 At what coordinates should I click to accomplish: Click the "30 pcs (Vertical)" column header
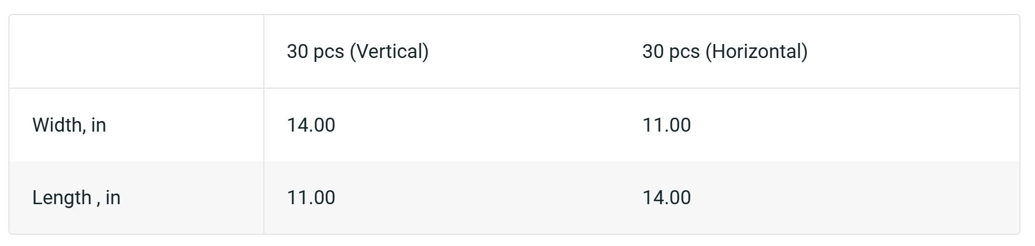tap(358, 51)
